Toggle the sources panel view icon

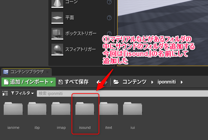coord(5,93)
